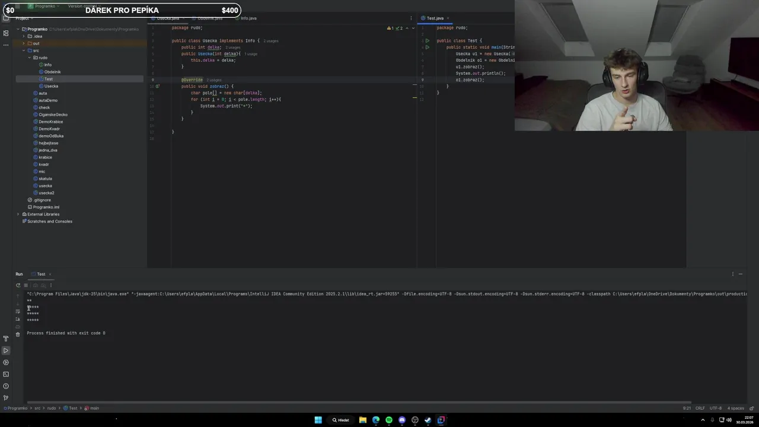Click the UTF-8 encoding widget
This screenshot has width=759, height=427.
click(x=716, y=408)
